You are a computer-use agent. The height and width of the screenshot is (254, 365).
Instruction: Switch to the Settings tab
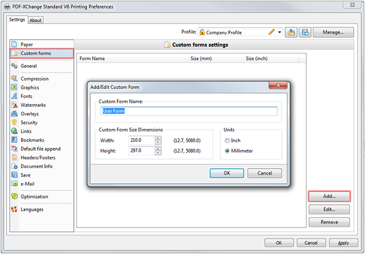click(17, 20)
